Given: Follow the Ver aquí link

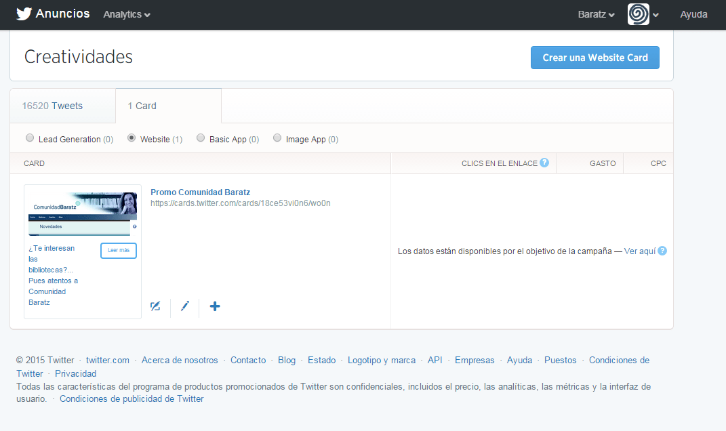Looking at the screenshot, I should point(640,251).
